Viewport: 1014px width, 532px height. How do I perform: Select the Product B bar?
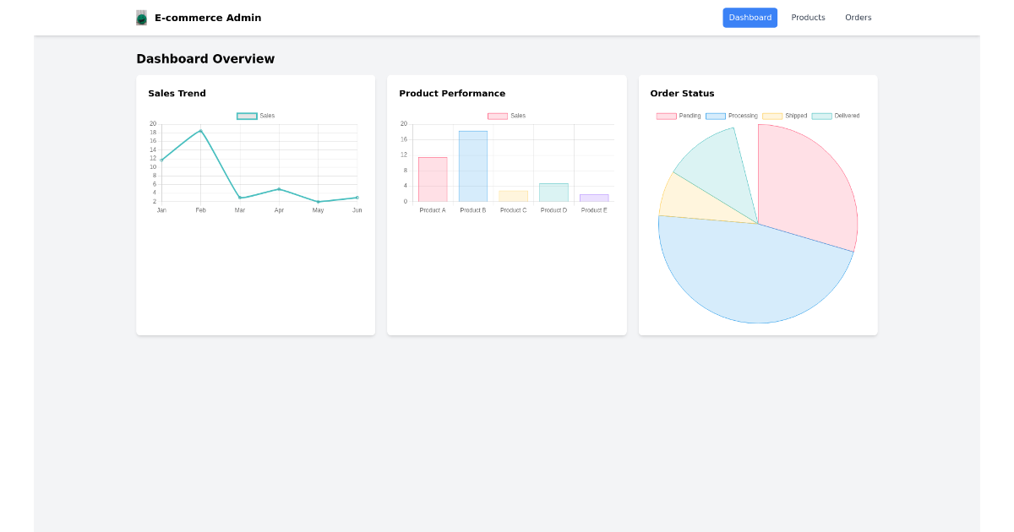tap(472, 165)
